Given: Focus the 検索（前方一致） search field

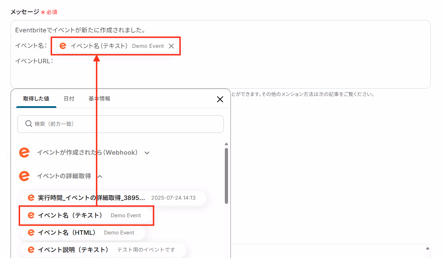Looking at the screenshot, I should [x=120, y=124].
